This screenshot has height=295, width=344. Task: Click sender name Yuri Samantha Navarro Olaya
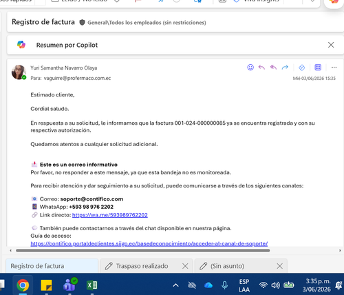pyautogui.click(x=64, y=68)
